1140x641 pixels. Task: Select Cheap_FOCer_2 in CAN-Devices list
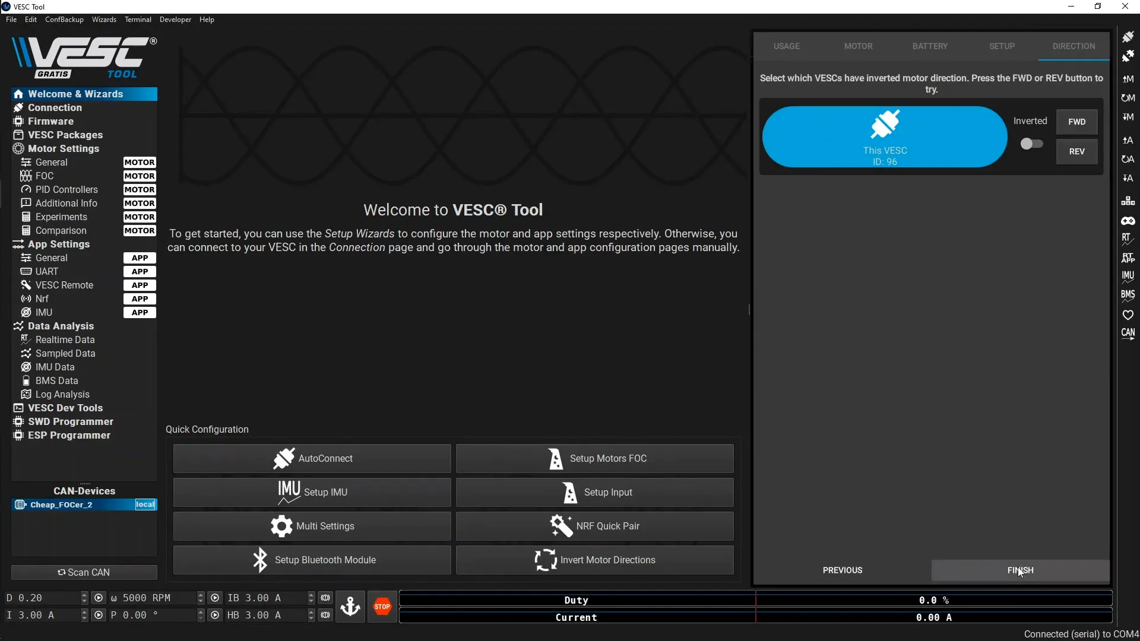(x=61, y=504)
